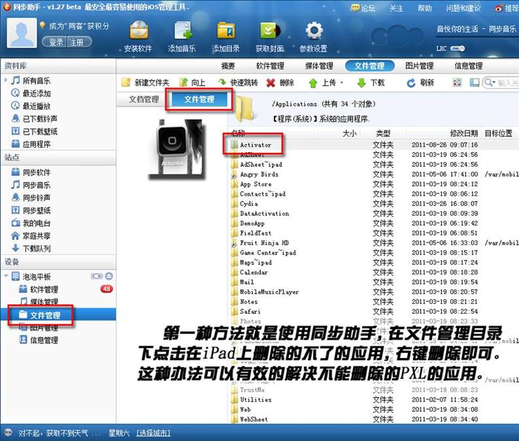Switch to the 媒体管理 top tab
The height and width of the screenshot is (441, 519).
pos(319,66)
